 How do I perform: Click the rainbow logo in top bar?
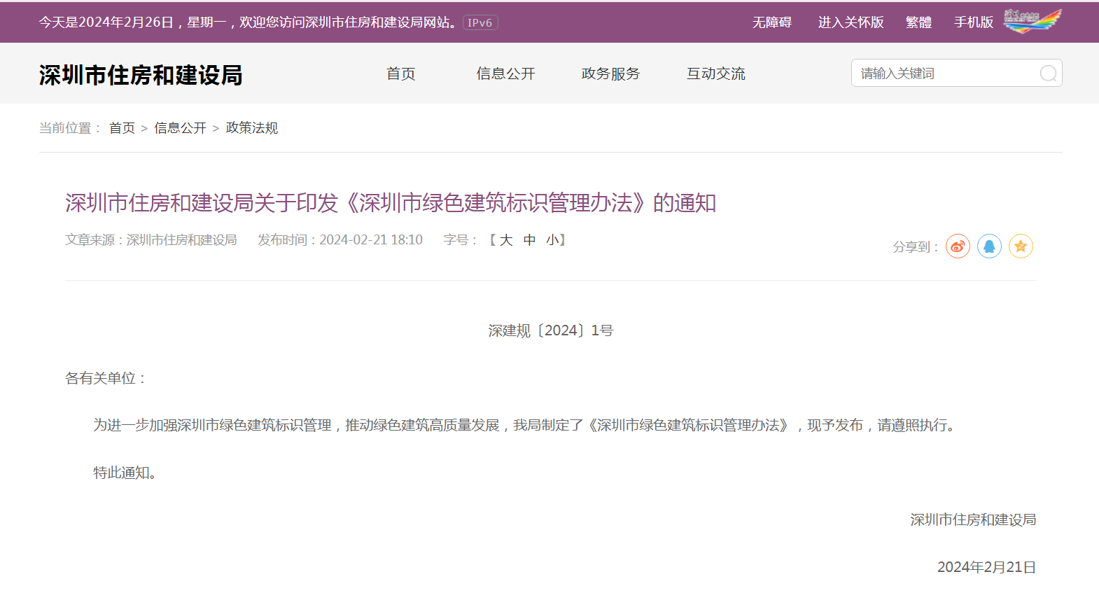click(x=1032, y=21)
